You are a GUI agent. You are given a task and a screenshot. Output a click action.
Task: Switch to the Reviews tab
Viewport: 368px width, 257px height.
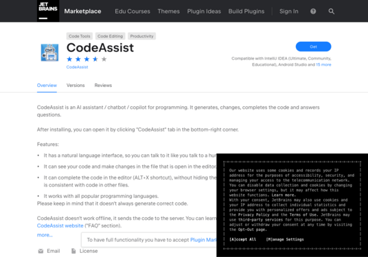tap(103, 85)
